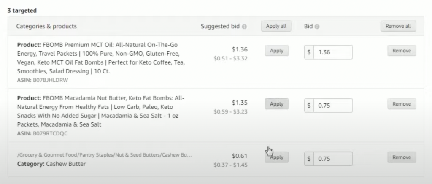Click the Categories & products column header
Viewport: 432px width, 184px height.
[x=46, y=26]
